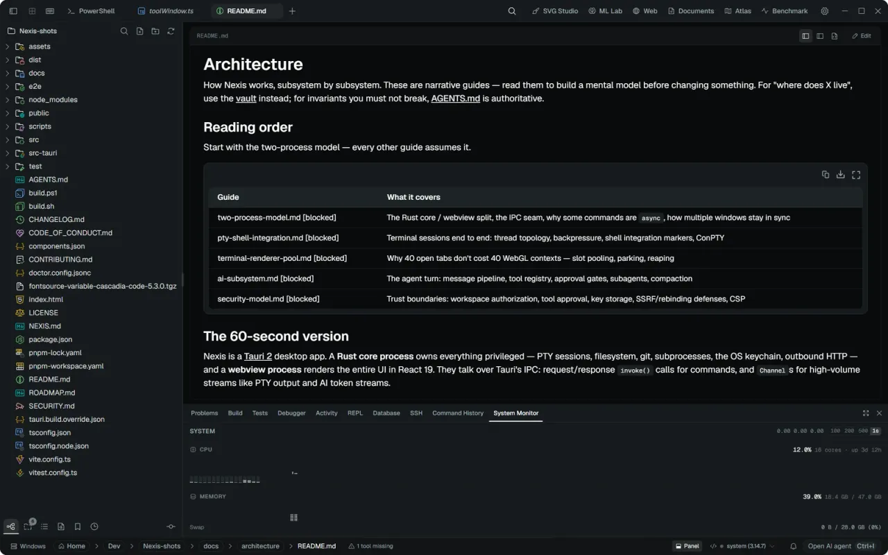Open SVG Studio tool
Image resolution: width=888 pixels, height=555 pixels.
coord(555,11)
